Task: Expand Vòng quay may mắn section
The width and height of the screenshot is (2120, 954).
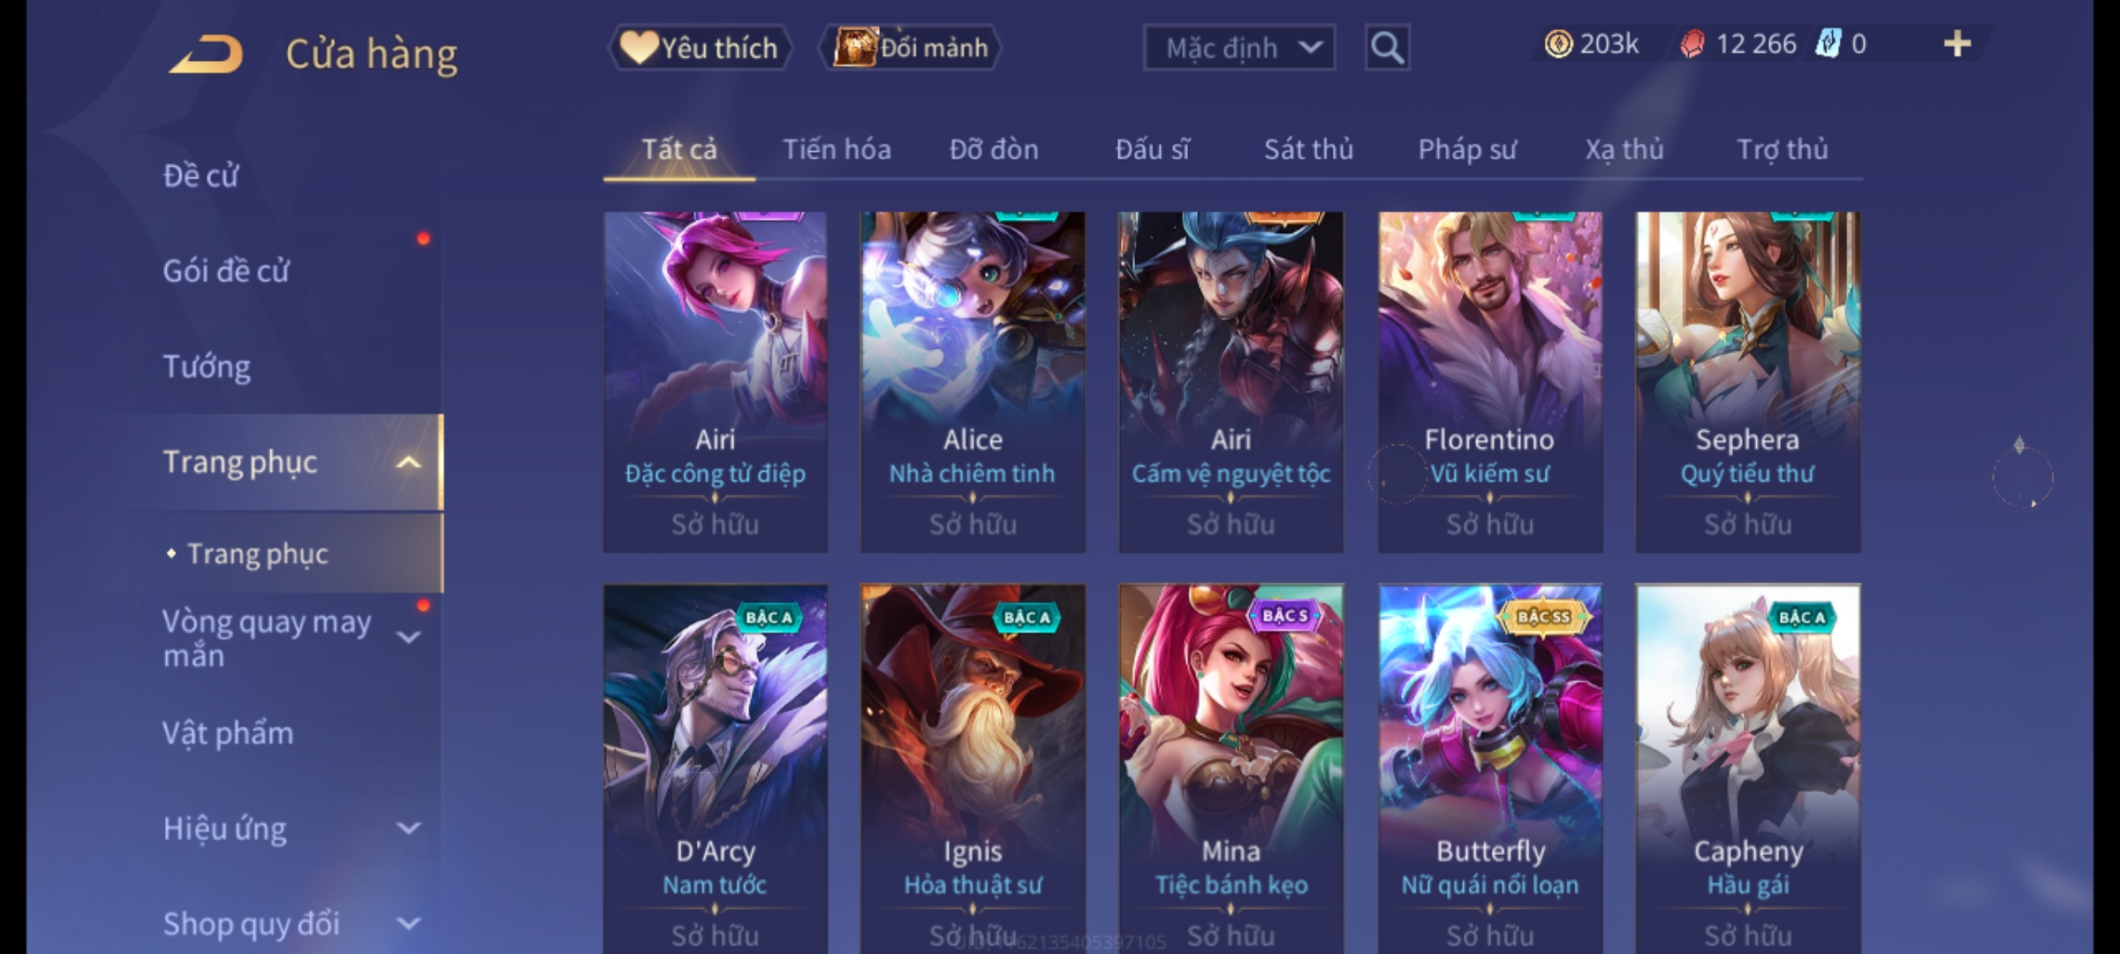Action: pos(408,637)
